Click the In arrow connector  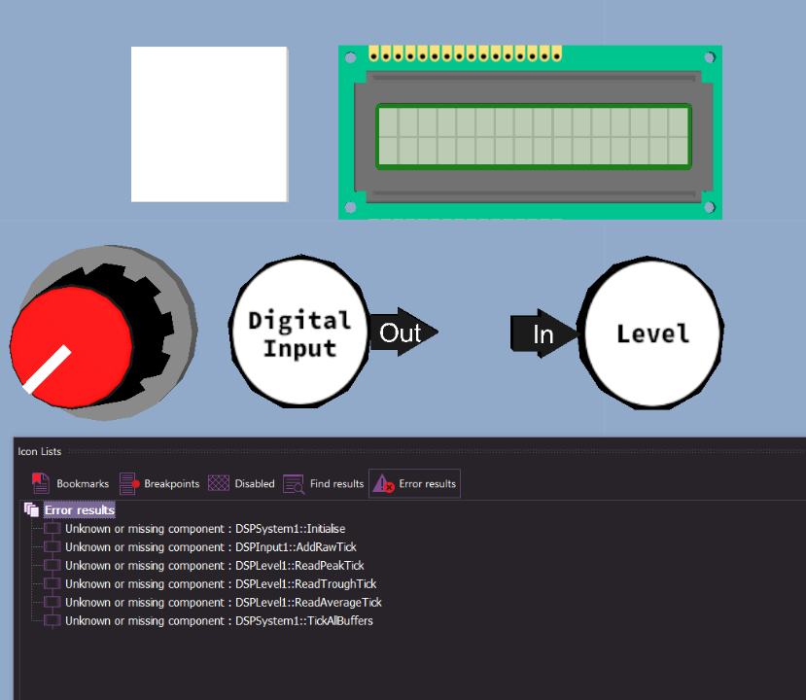click(x=543, y=334)
